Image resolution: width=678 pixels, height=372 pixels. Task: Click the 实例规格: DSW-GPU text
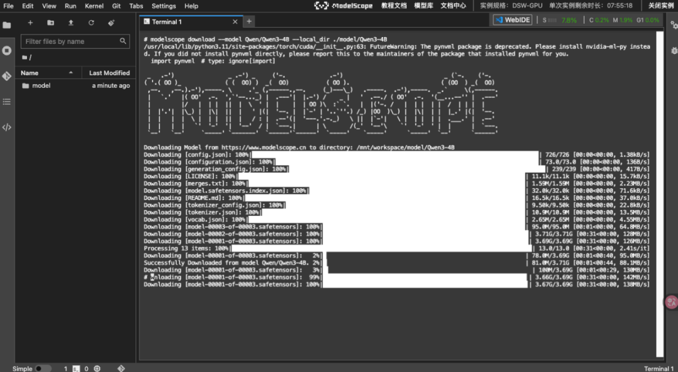pos(511,6)
